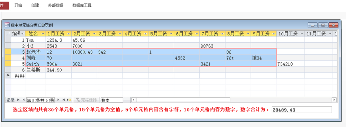346x127 pixels.
Task: Expand the 姓名 column filter arrow
Action: (43, 34)
